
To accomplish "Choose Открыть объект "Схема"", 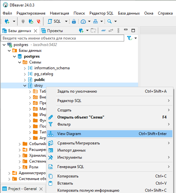I will click(110, 117).
